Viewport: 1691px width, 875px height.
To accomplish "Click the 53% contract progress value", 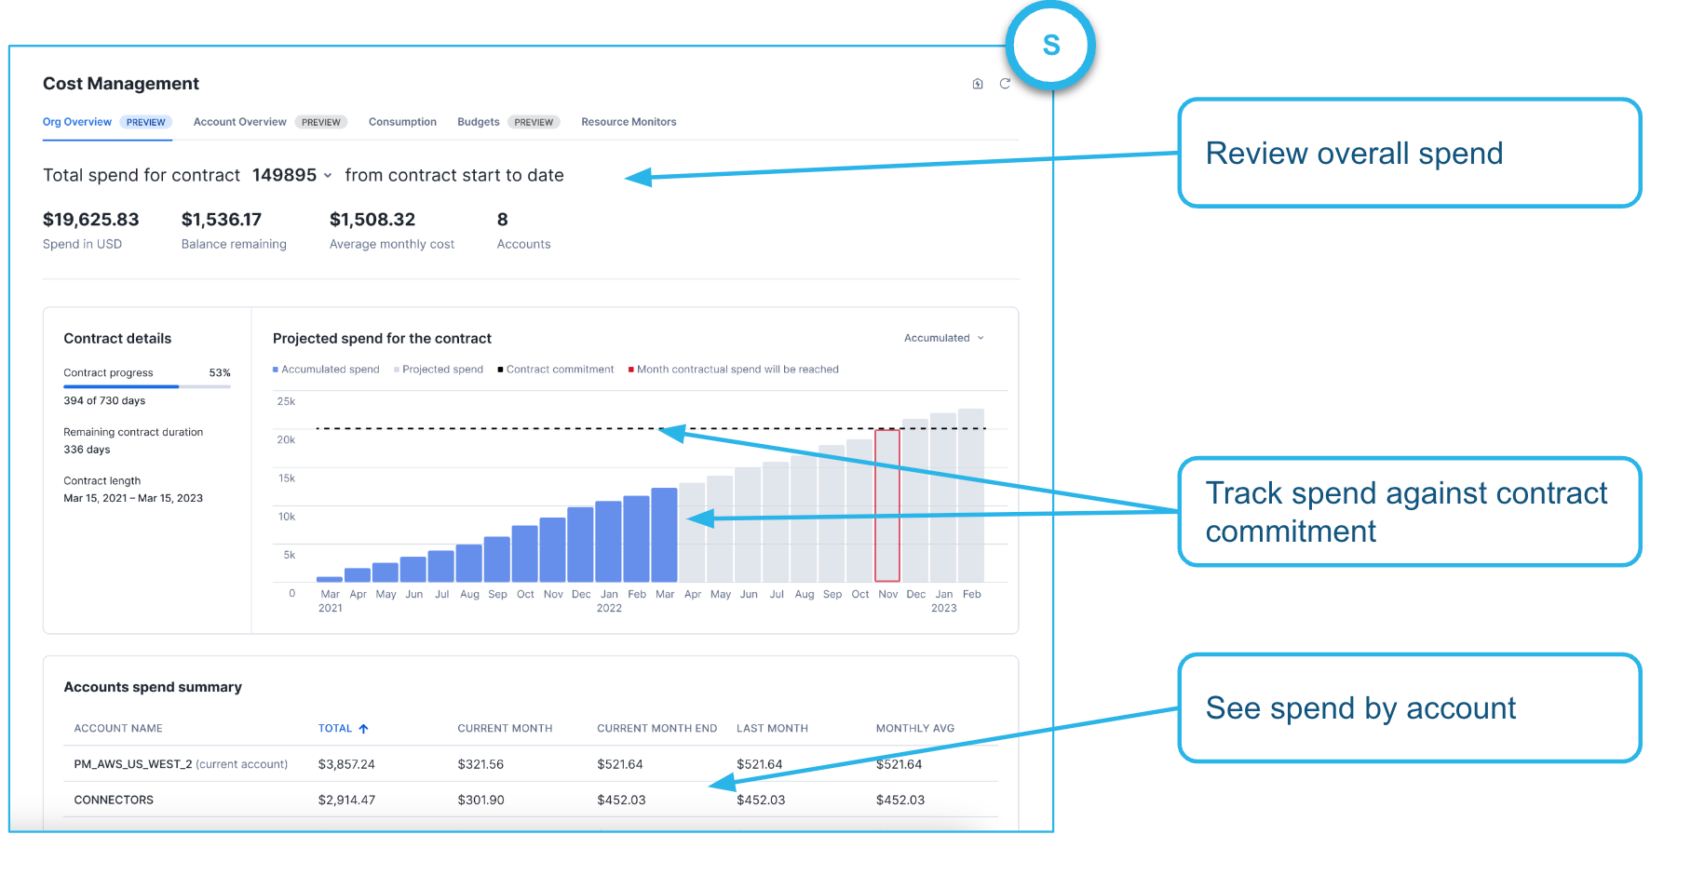I will (220, 373).
